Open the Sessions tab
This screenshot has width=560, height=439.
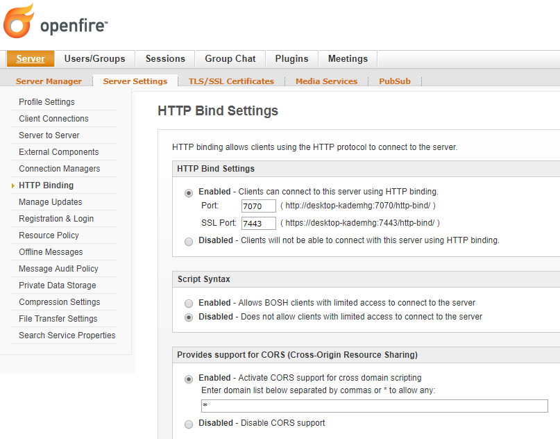164,58
